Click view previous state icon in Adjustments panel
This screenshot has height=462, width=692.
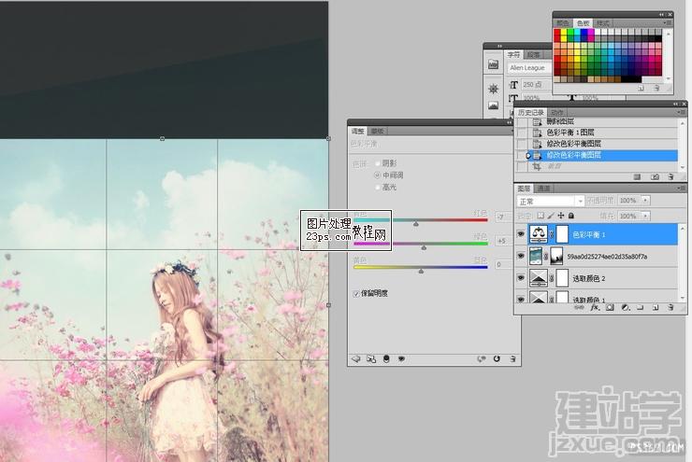482,359
